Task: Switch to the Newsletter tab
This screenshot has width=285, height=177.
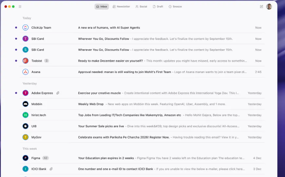Action: (122, 7)
